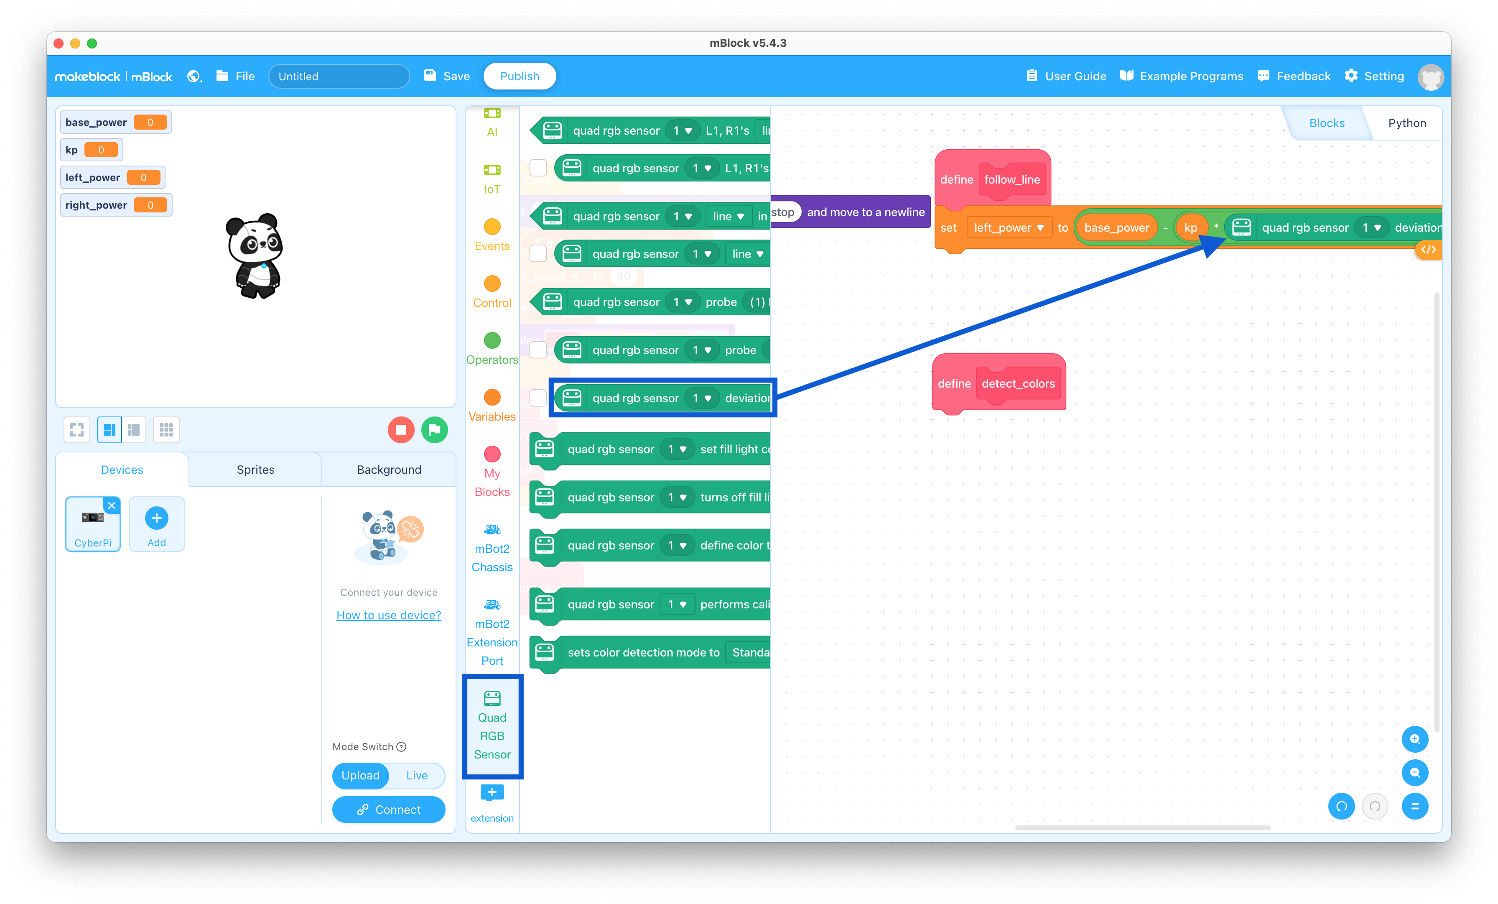The width and height of the screenshot is (1498, 904).
Task: Open the Setting menu
Action: pos(1374,76)
